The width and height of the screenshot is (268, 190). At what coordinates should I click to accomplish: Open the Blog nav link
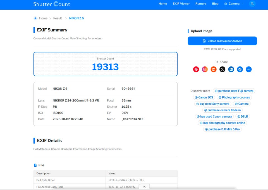215,4
